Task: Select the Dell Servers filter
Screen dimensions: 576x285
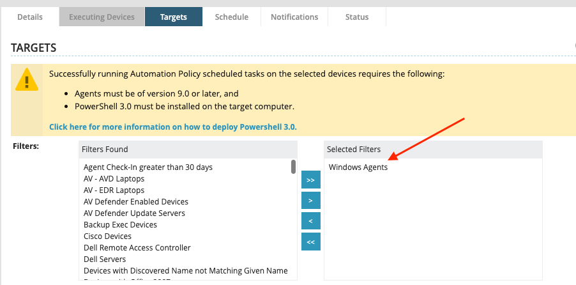Action: pos(105,259)
